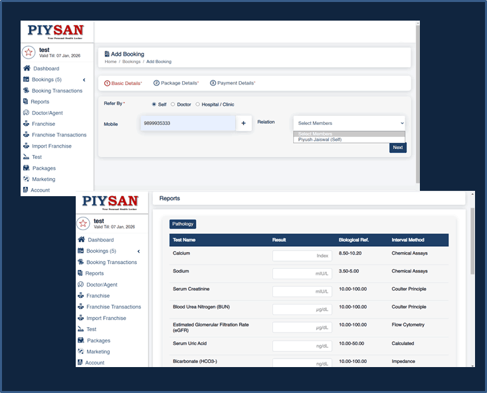Image resolution: width=487 pixels, height=393 pixels.
Task: Click the Home breadcrumb link
Action: click(110, 62)
